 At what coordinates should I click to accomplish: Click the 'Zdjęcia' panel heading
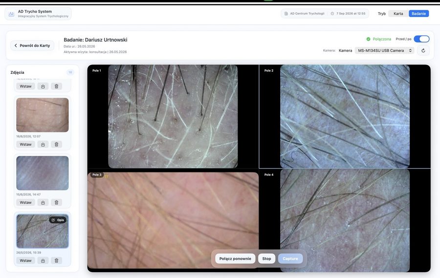(x=18, y=72)
